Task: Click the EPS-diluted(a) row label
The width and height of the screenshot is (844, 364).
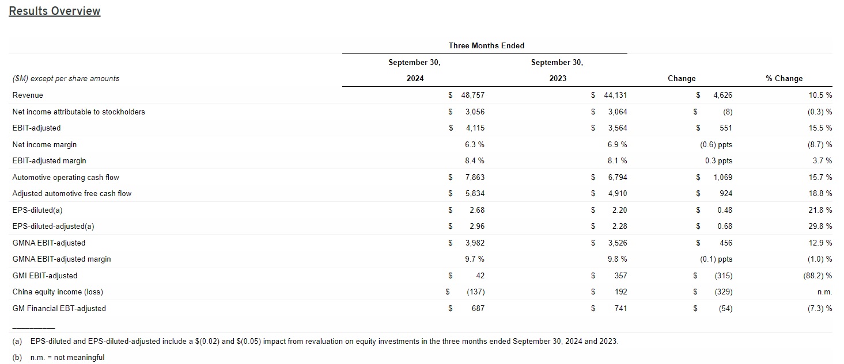Action: [x=37, y=210]
